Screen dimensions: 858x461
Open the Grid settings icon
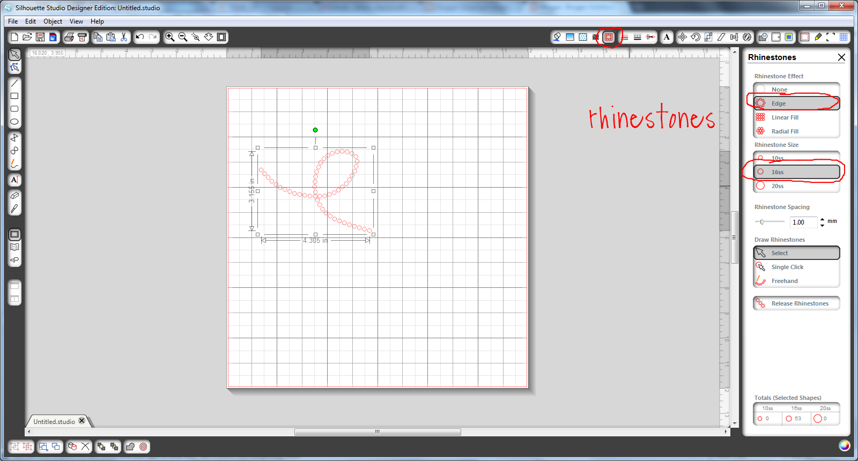(844, 37)
